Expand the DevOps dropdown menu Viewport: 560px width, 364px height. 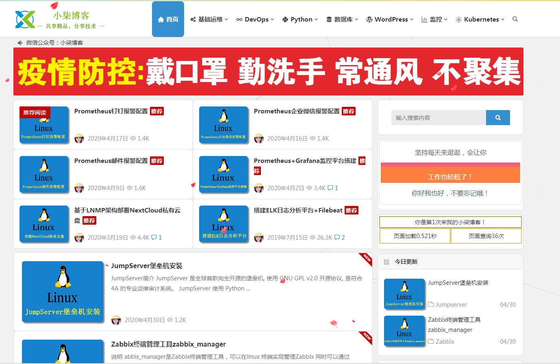[255, 19]
